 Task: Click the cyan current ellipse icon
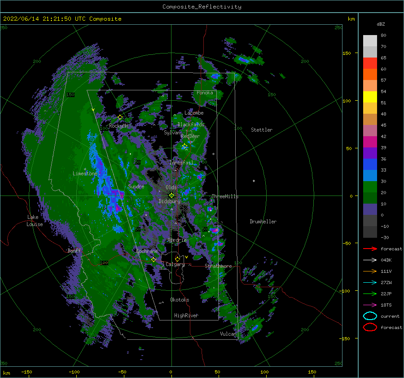[x=370, y=316]
